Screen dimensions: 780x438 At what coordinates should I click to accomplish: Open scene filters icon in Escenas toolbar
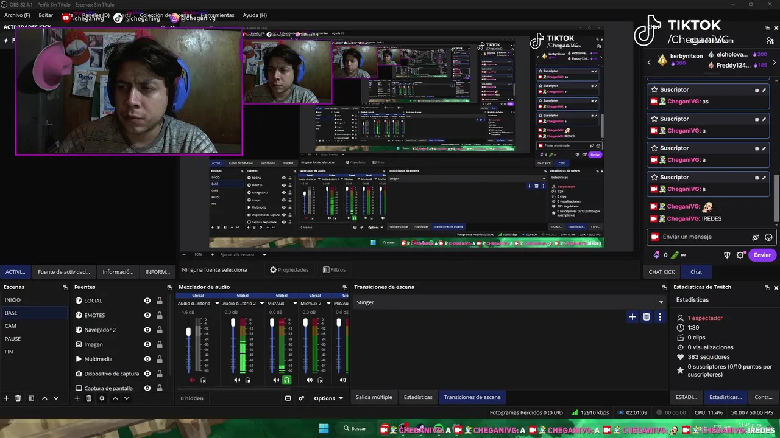(x=31, y=398)
